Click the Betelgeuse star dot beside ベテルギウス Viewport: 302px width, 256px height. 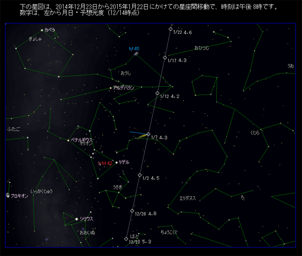click(68, 140)
